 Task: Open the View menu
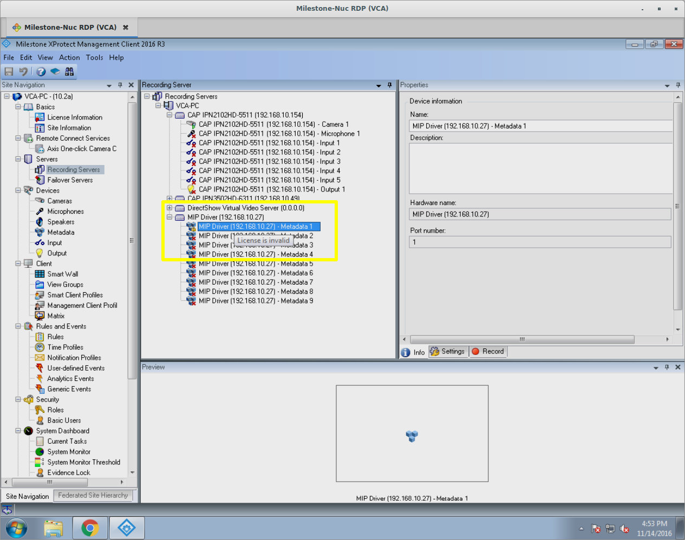pos(45,57)
